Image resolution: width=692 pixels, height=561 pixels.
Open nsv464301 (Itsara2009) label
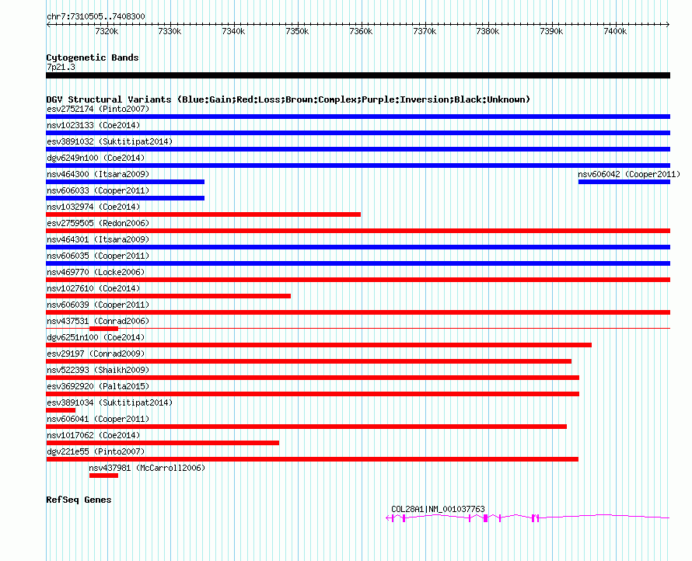click(x=98, y=239)
